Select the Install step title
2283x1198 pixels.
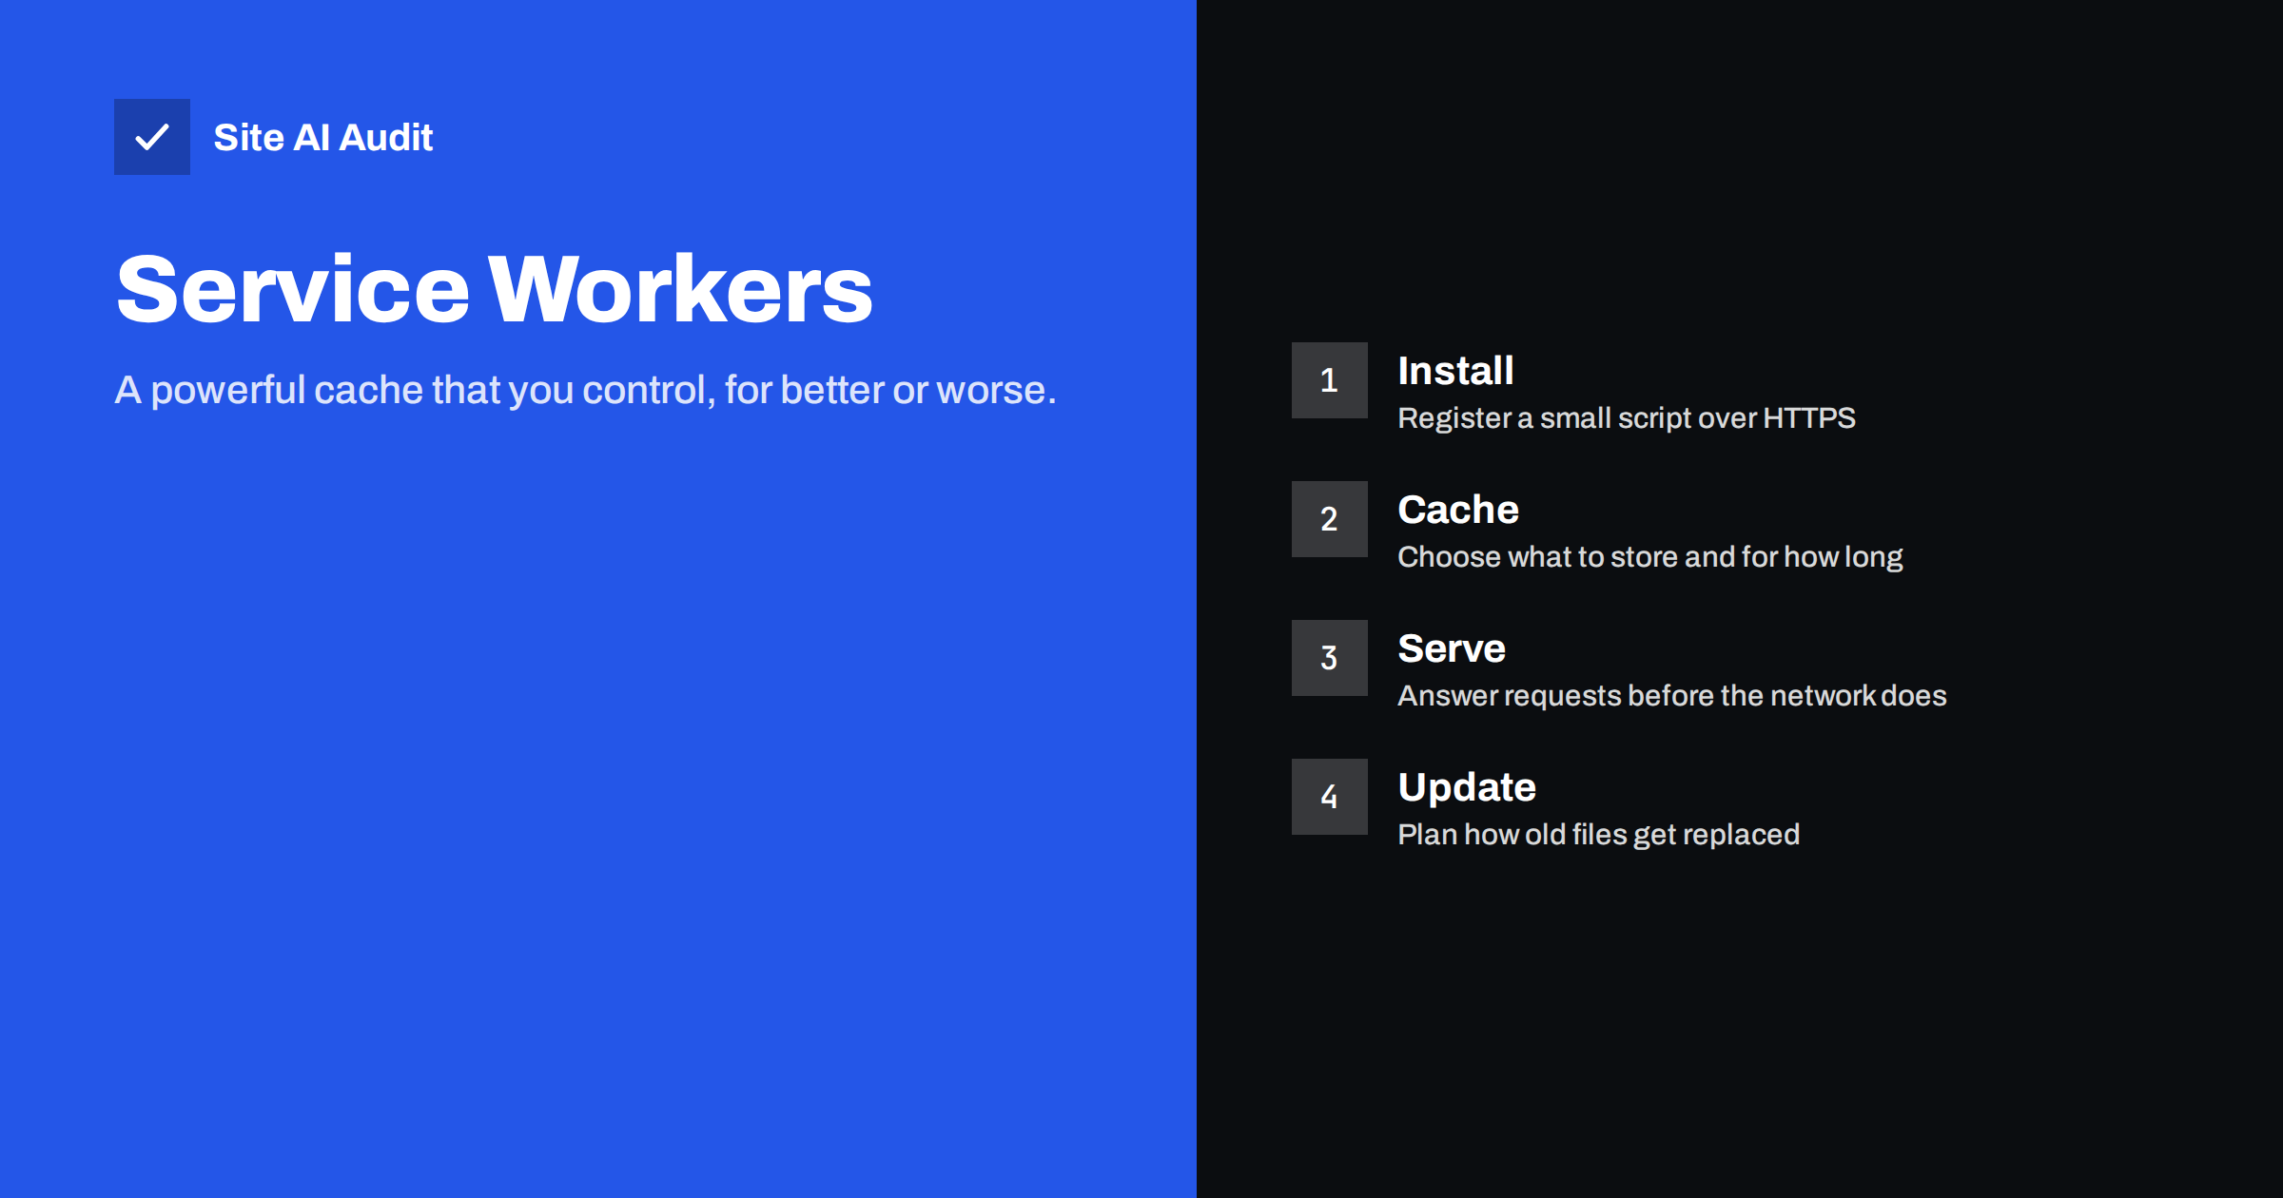[1455, 371]
